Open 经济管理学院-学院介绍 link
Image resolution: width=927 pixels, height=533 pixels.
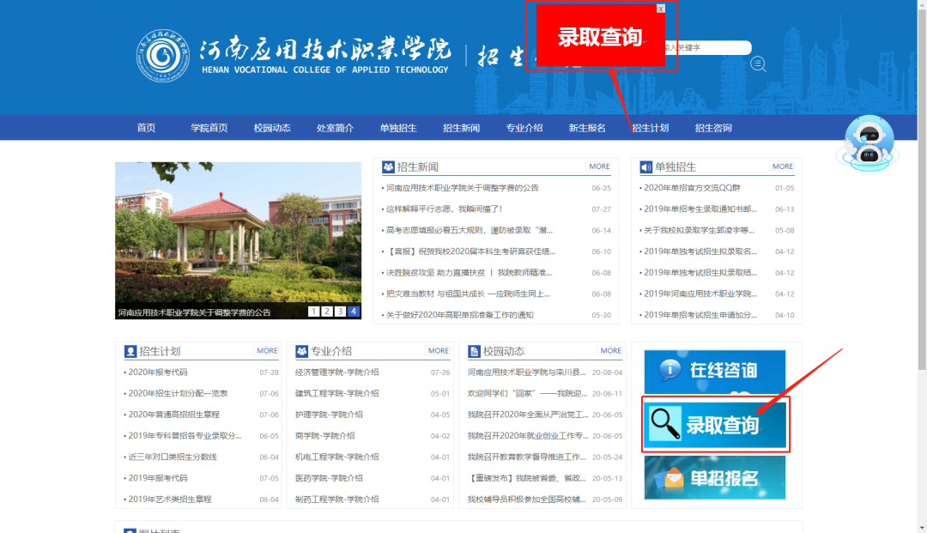pyautogui.click(x=337, y=372)
